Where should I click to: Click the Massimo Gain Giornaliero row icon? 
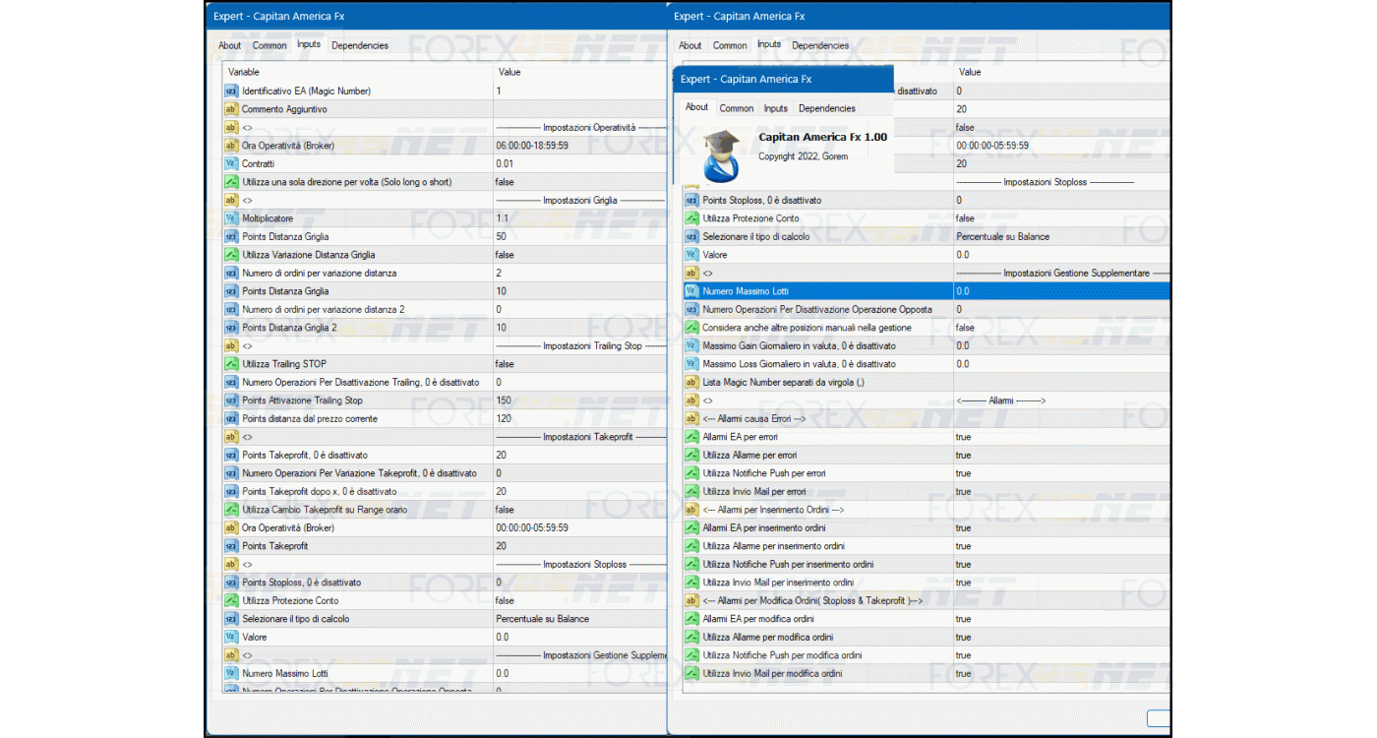(691, 345)
